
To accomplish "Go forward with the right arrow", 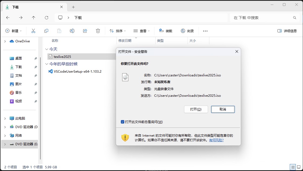I will pos(21,18).
